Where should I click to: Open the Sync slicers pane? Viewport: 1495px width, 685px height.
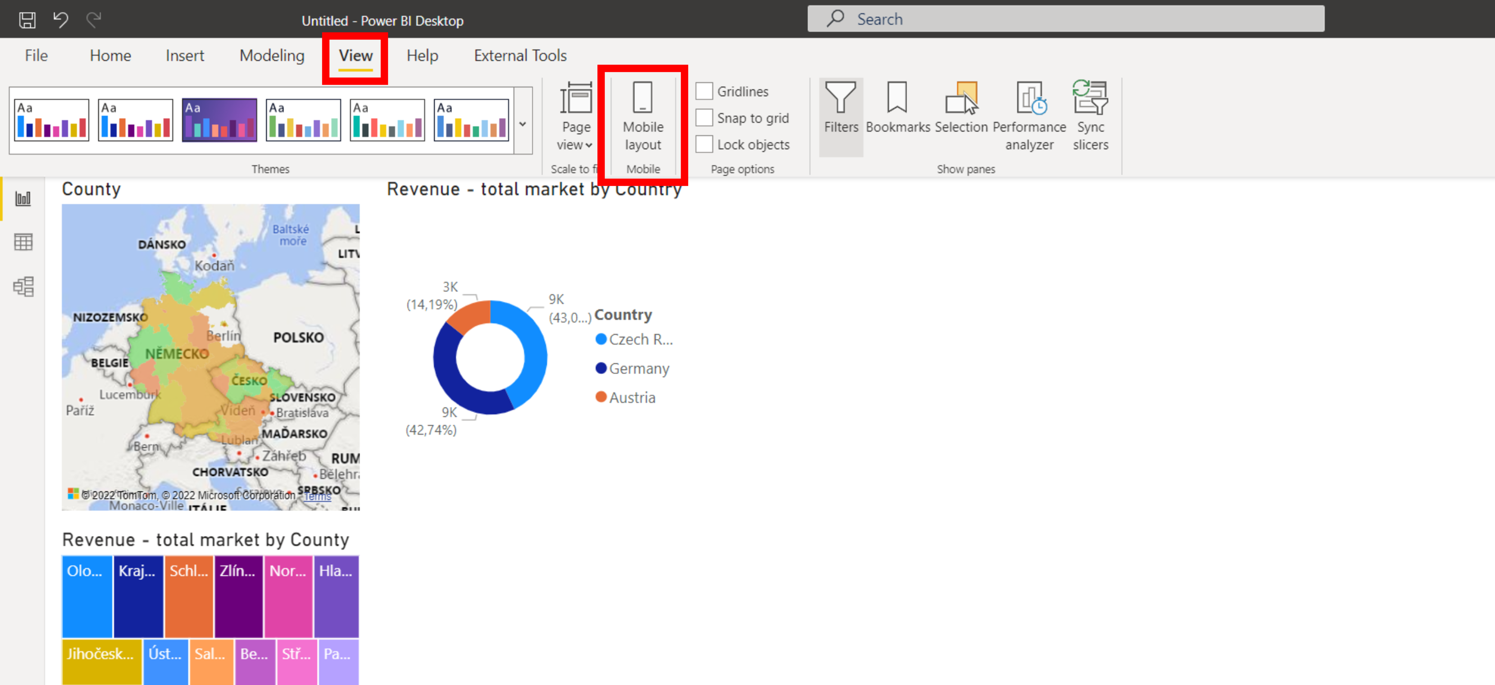pyautogui.click(x=1090, y=117)
